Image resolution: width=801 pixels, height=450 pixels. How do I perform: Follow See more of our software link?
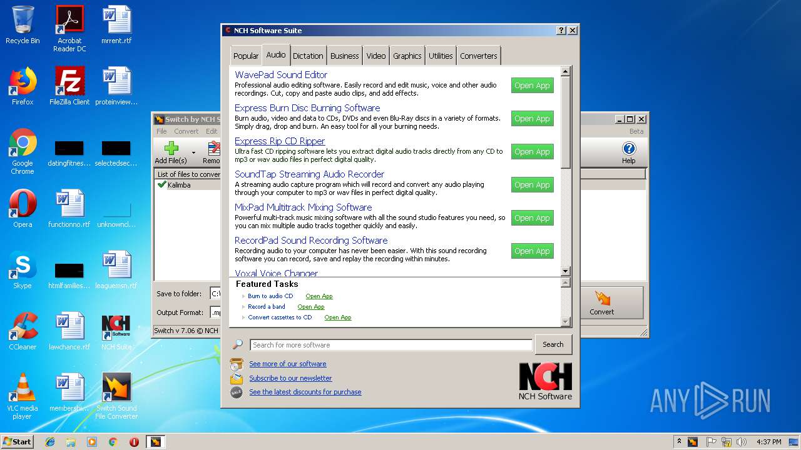pyautogui.click(x=288, y=364)
